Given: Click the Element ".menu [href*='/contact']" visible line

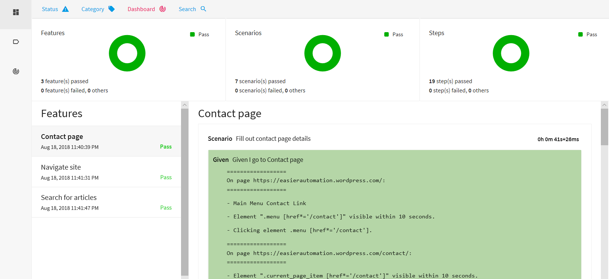Looking at the screenshot, I should 331,217.
